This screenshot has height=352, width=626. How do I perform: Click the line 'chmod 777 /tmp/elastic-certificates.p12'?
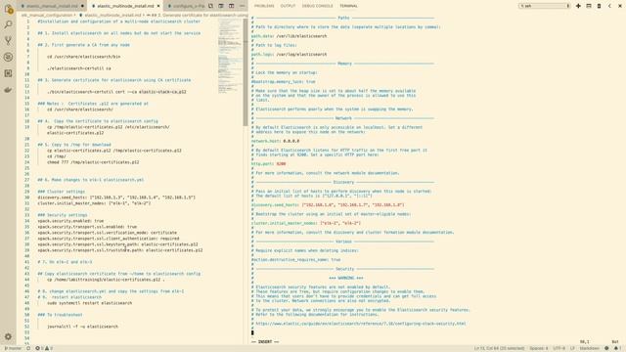pyautogui.click(x=93, y=162)
